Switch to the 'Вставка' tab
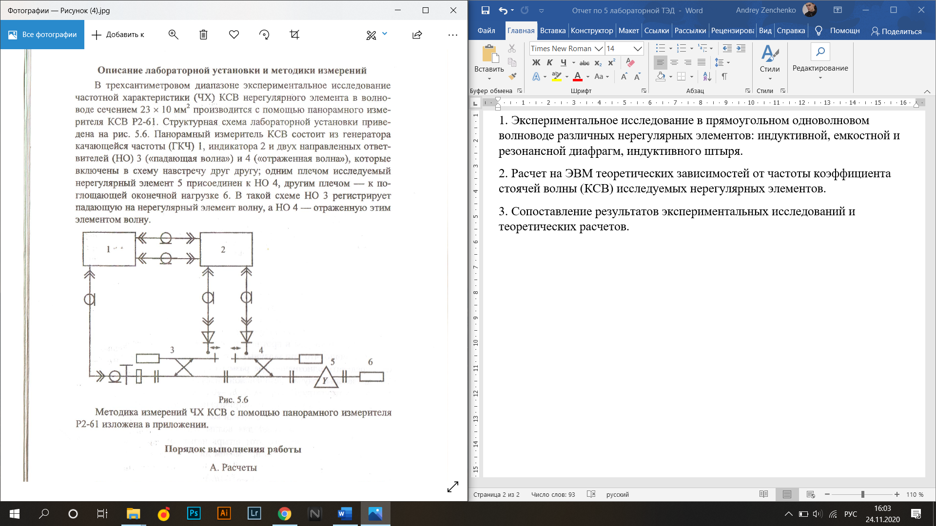Viewport: 936px width, 526px height. (553, 31)
